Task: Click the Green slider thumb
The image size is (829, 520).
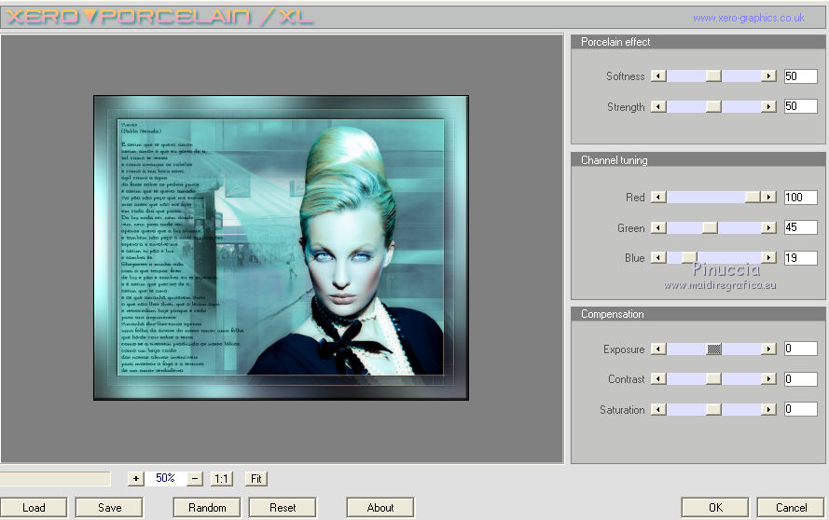Action: (710, 227)
